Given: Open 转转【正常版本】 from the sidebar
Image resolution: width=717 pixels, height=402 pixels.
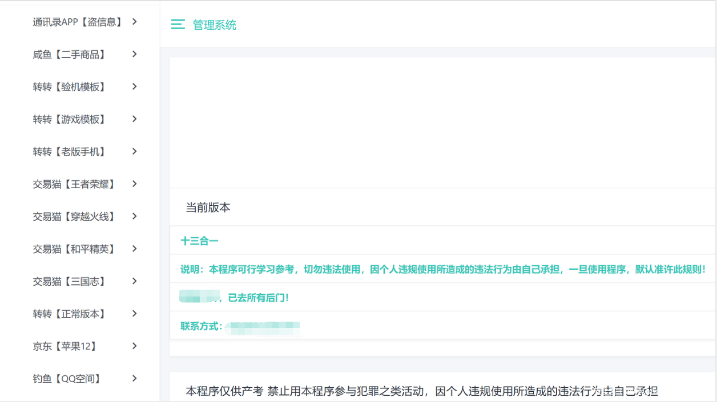Looking at the screenshot, I should [69, 314].
